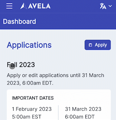Click the Apply button
The width and height of the screenshot is (116, 120).
98,45
